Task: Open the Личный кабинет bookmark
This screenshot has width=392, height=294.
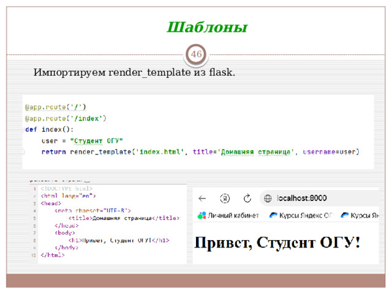Action: coord(228,215)
